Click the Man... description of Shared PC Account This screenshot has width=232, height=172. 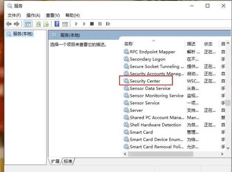(x=193, y=118)
